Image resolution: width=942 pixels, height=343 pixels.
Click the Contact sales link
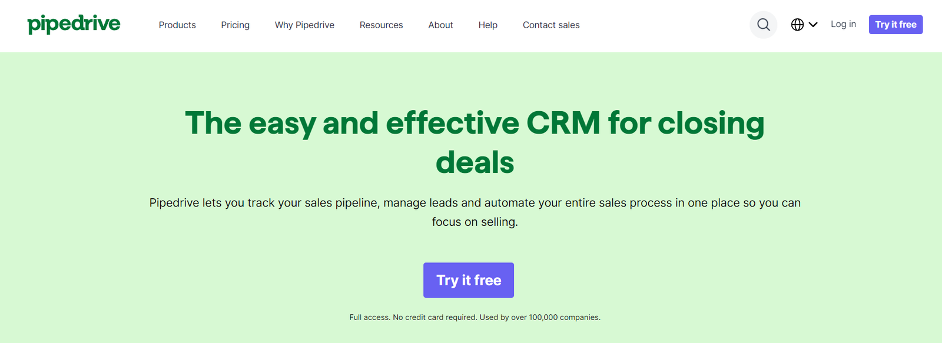pyautogui.click(x=551, y=25)
